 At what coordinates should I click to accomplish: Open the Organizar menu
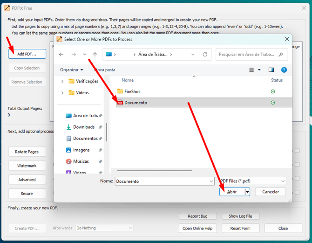tap(71, 70)
